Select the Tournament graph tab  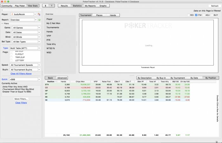(x=86, y=15)
